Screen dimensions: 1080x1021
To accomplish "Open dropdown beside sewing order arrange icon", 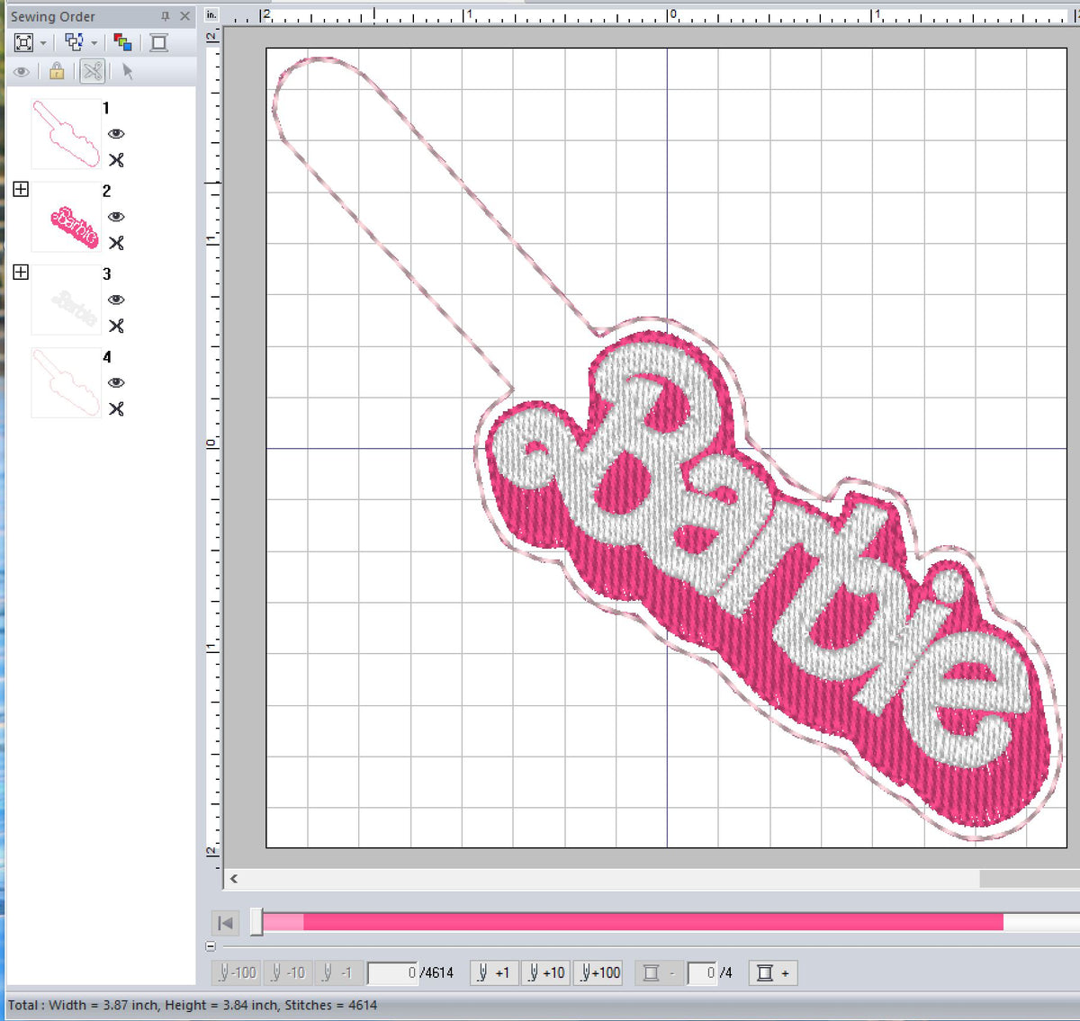I will (94, 43).
